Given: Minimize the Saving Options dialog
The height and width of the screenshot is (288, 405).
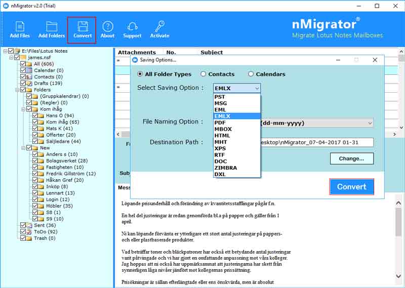Looking at the screenshot, I should pyautogui.click(x=338, y=60).
